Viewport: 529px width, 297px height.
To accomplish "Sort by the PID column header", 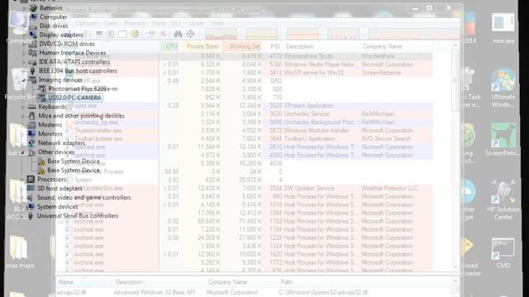I will click(275, 46).
